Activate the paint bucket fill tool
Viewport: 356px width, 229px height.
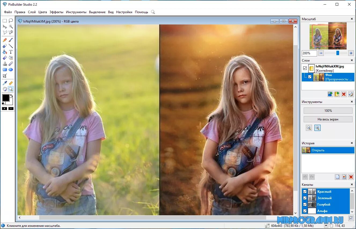[x=5, y=52]
